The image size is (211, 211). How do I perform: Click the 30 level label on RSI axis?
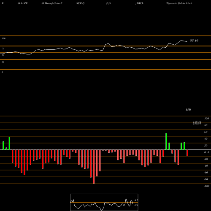coord(3,62)
